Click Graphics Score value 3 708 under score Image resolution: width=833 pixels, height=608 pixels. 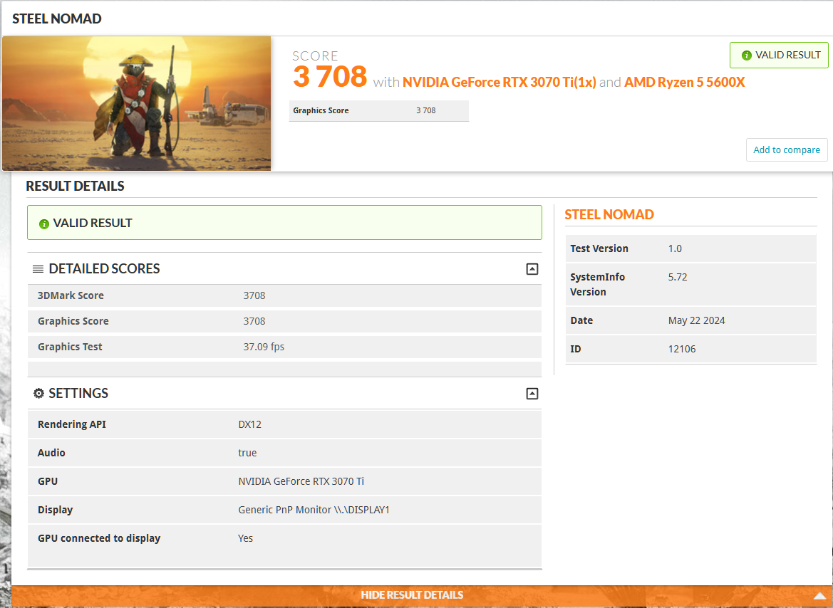click(x=425, y=110)
